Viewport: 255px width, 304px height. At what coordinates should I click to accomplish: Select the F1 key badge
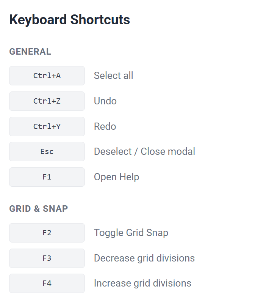[x=47, y=177]
